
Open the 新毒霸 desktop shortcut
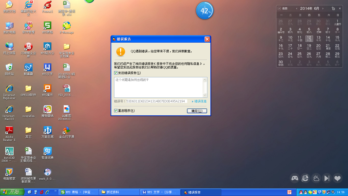(28, 70)
